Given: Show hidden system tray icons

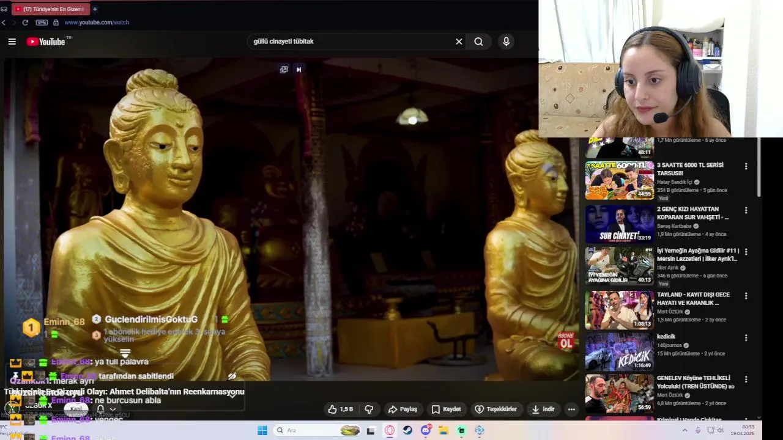Looking at the screenshot, I should click(x=686, y=430).
